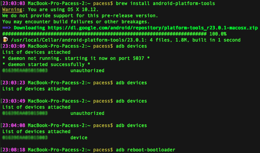260x153 pixels.
Task: Click the 100.0% percentage text
Action: coord(218,34)
